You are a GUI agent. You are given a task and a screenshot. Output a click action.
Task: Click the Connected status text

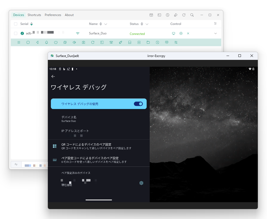(137, 34)
